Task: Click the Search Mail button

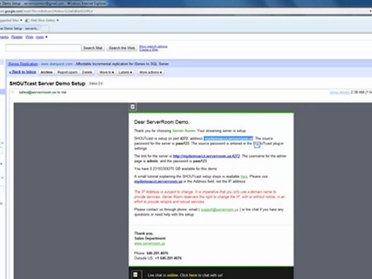Action: (x=93, y=48)
